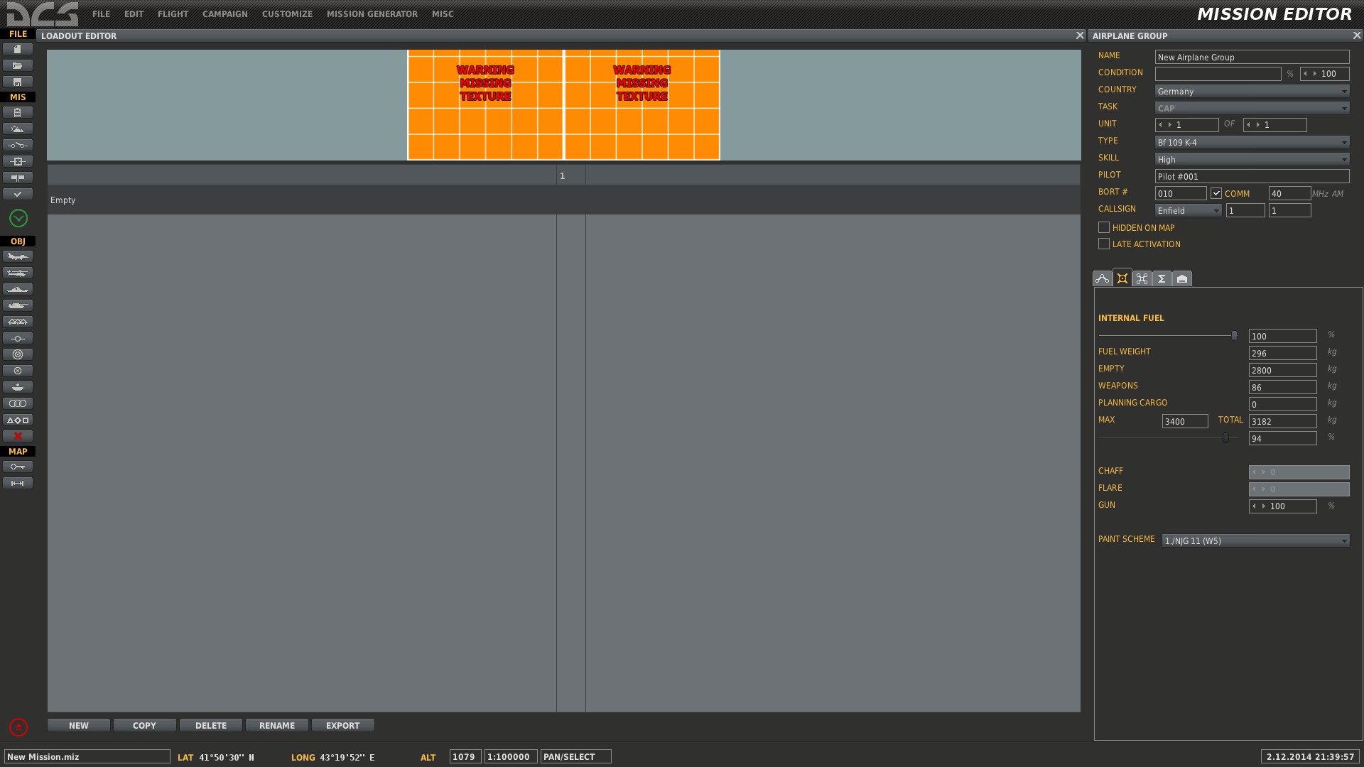1364x767 pixels.
Task: Click the EXPORT loadout button
Action: point(343,725)
